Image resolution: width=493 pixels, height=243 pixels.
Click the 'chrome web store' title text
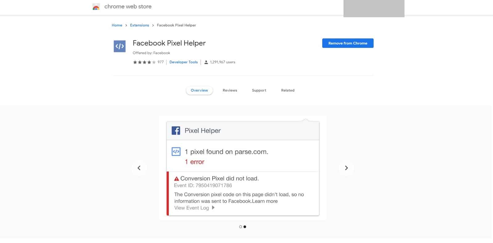(128, 6)
